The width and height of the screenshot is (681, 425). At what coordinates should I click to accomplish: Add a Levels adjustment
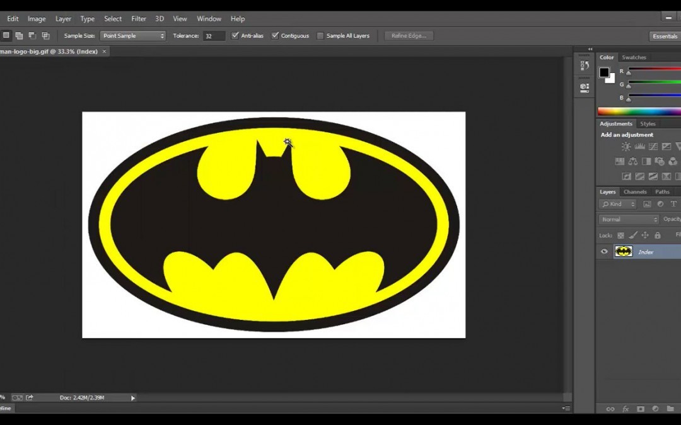coord(639,147)
